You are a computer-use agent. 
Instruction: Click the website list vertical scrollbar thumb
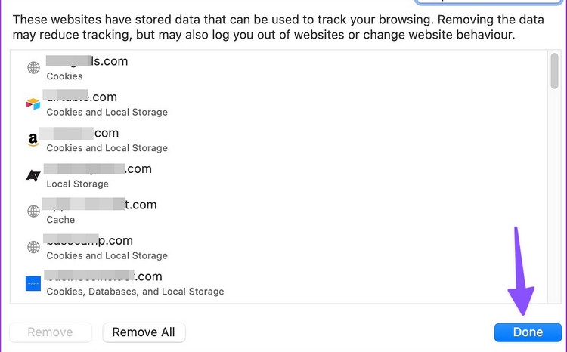click(554, 71)
